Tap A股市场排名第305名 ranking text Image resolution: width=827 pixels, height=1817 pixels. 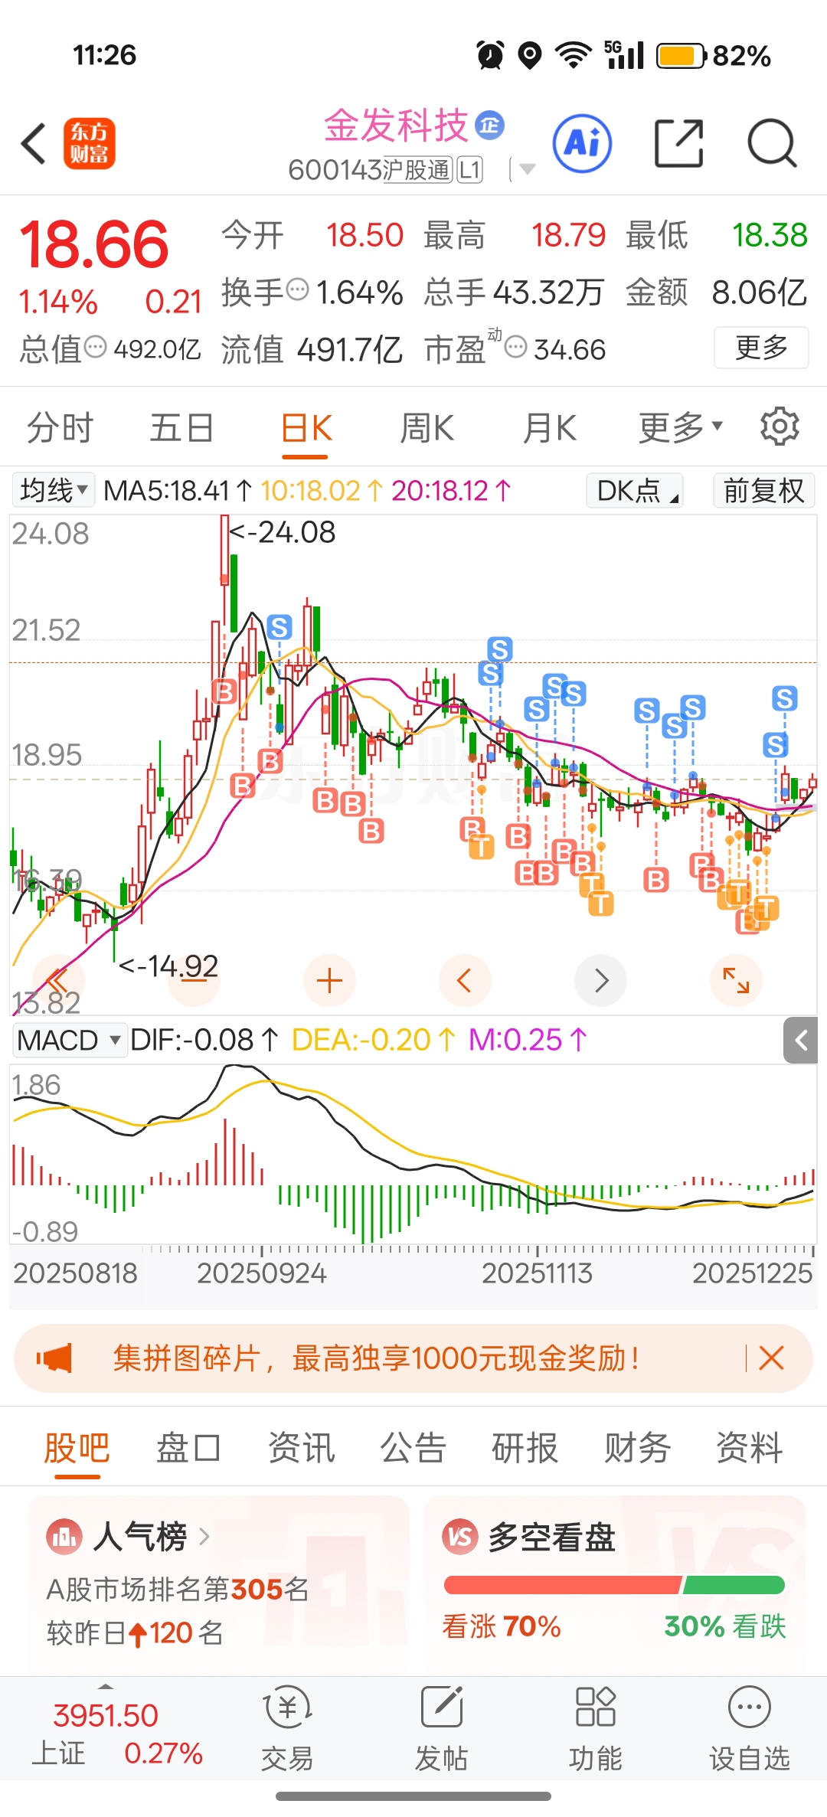point(178,1590)
